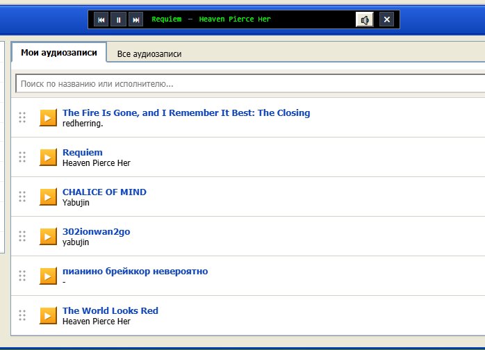Click drag handle beside Requiem row
This screenshot has width=485, height=350.
click(22, 157)
